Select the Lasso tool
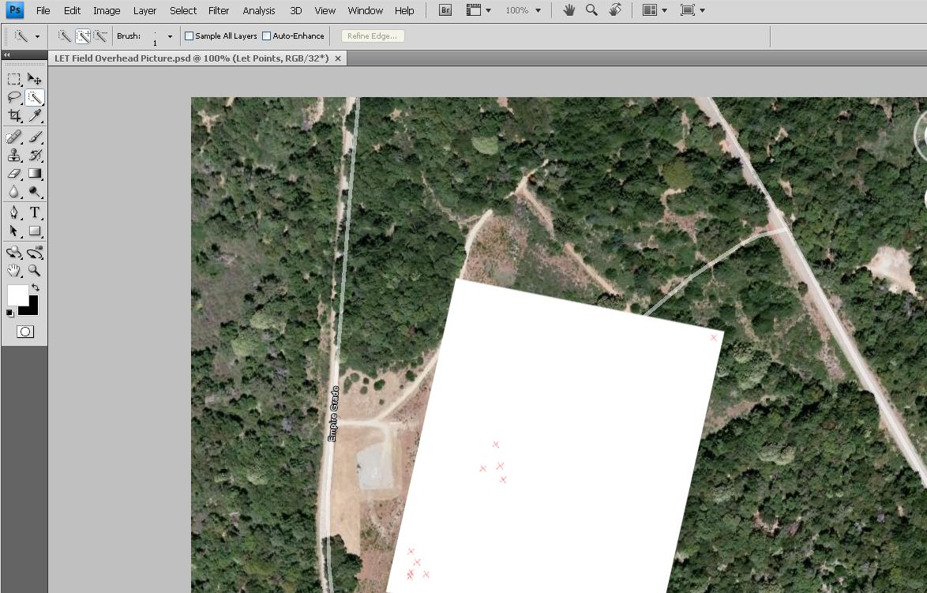 point(14,98)
